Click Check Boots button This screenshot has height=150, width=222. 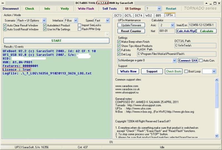174,71
